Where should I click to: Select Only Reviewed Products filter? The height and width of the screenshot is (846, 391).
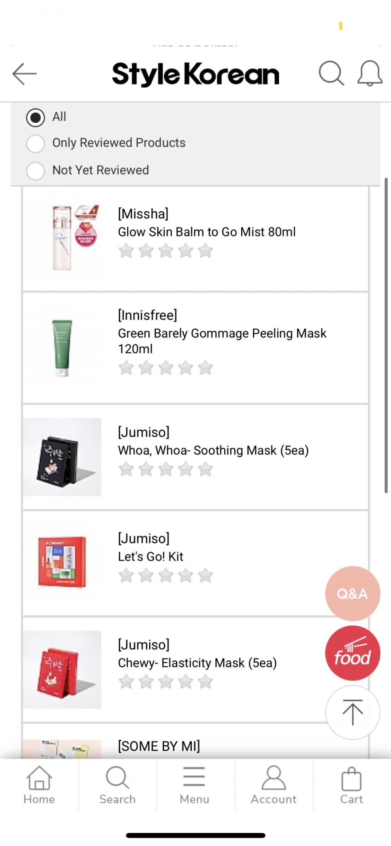click(x=35, y=143)
